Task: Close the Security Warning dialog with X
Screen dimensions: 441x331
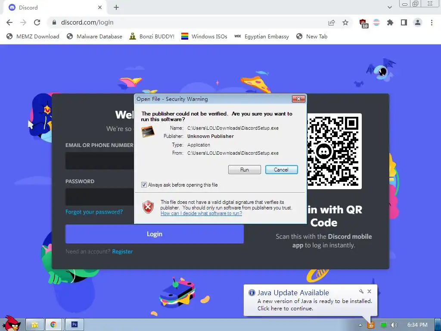Action: (x=298, y=99)
